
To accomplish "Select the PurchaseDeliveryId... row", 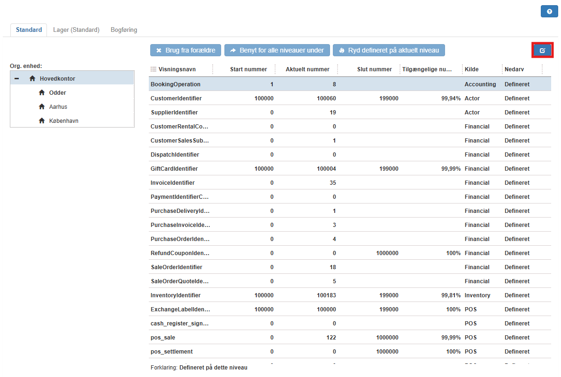I will point(350,211).
